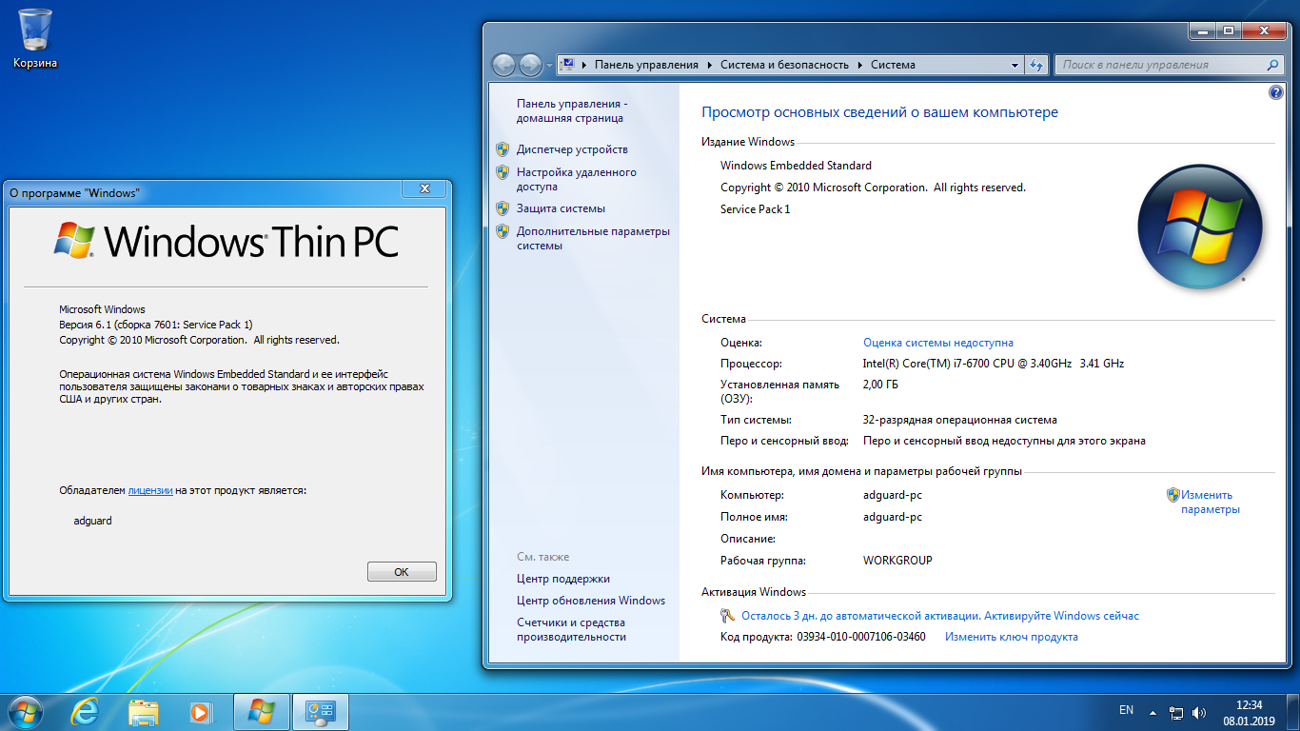Open Центр поддержки link
This screenshot has width=1300, height=731.
point(563,579)
